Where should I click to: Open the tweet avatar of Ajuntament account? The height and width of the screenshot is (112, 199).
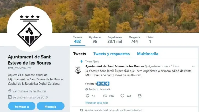coord(78,70)
